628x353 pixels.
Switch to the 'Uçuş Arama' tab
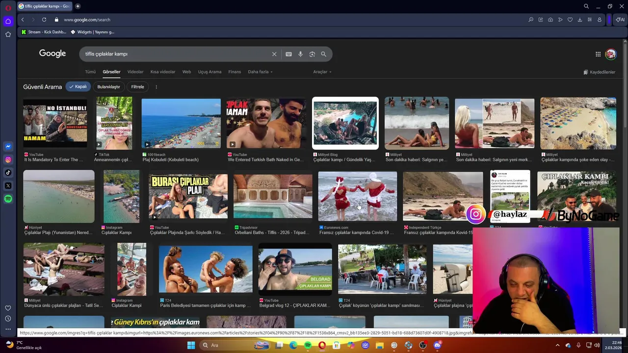[209, 72]
